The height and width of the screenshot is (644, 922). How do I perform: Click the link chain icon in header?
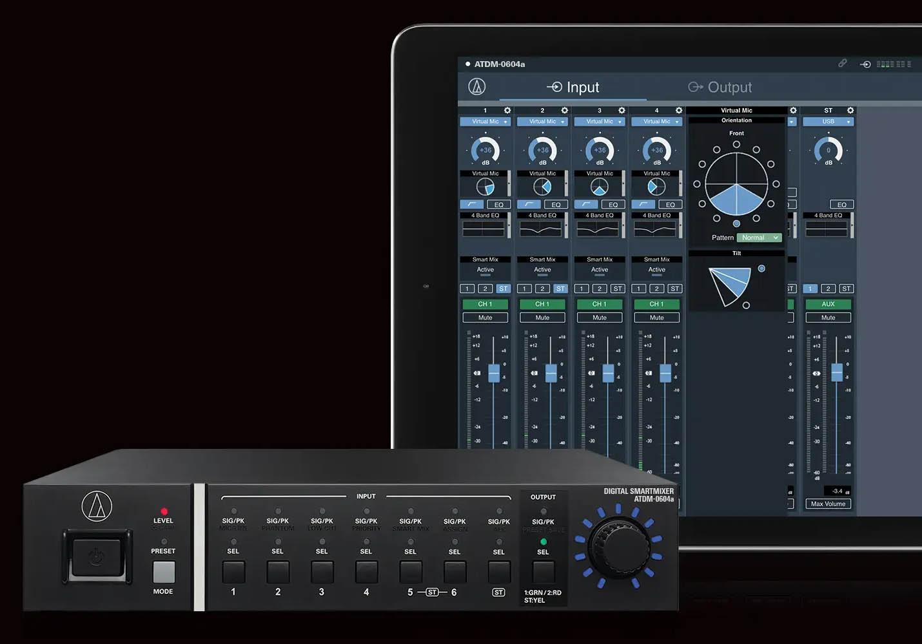click(x=842, y=63)
